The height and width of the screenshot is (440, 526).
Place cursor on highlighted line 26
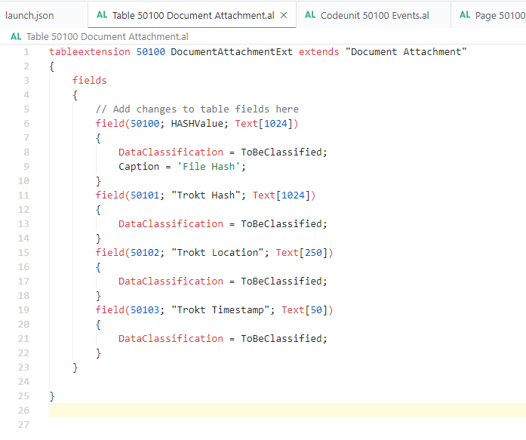click(x=288, y=411)
